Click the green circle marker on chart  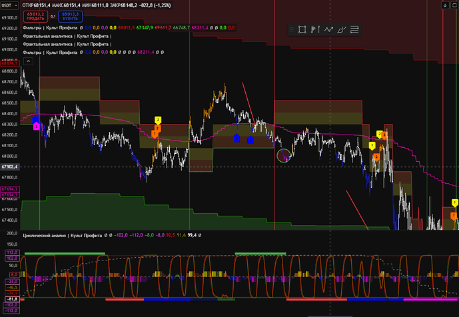(284, 155)
